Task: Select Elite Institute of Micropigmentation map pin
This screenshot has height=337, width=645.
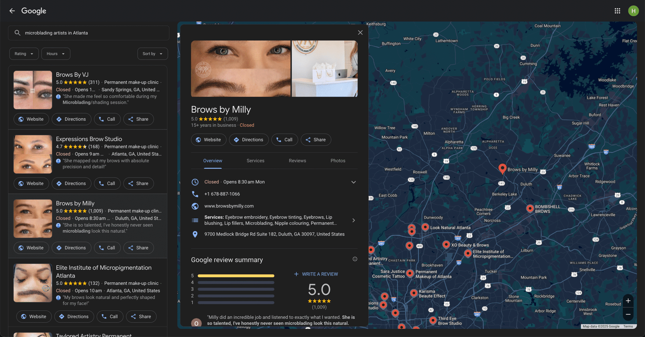Action: pyautogui.click(x=468, y=253)
